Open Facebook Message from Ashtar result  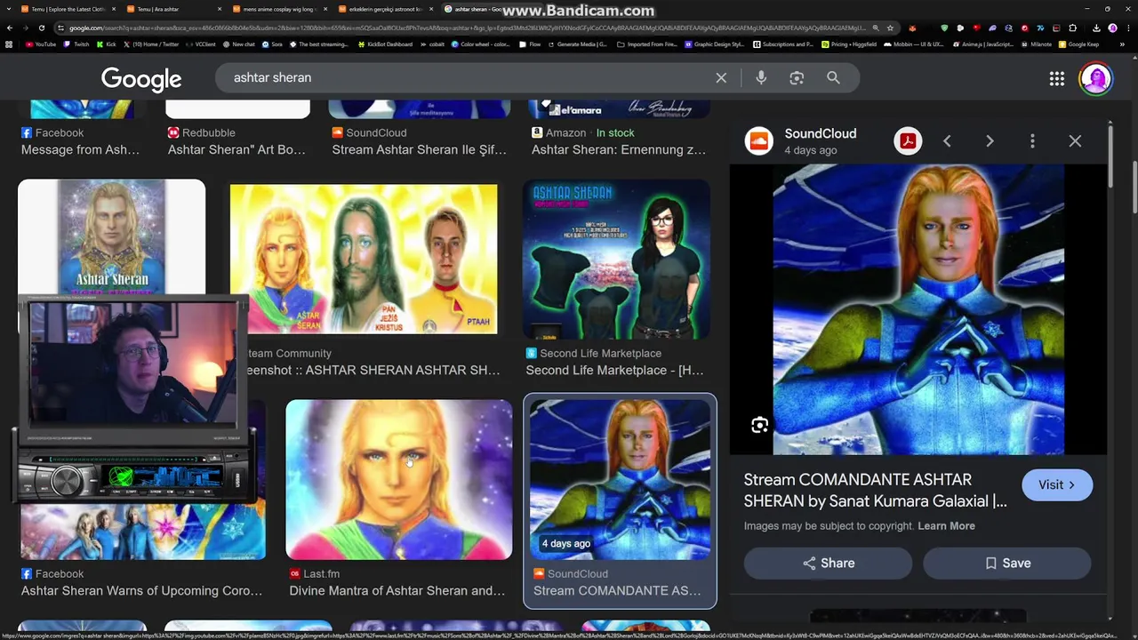pyautogui.click(x=80, y=150)
